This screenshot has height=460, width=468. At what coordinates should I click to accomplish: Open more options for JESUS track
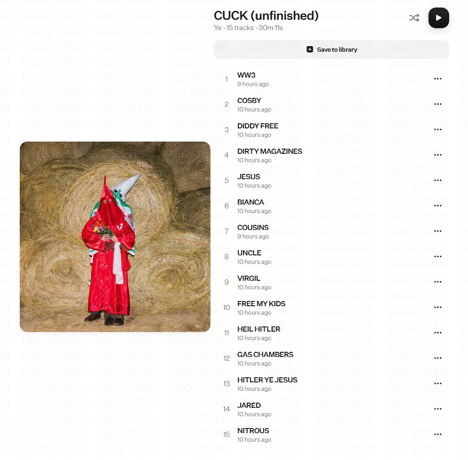[x=437, y=180]
